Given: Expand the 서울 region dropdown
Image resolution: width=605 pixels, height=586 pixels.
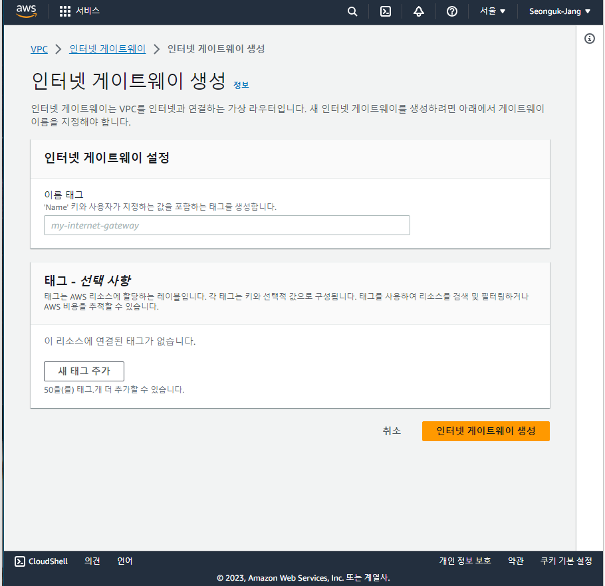Looking at the screenshot, I should point(493,11).
